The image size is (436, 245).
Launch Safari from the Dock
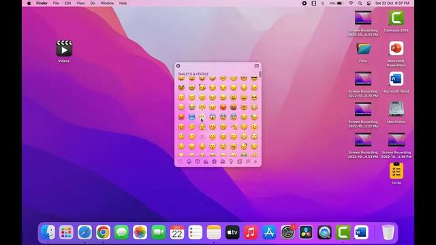(84, 232)
